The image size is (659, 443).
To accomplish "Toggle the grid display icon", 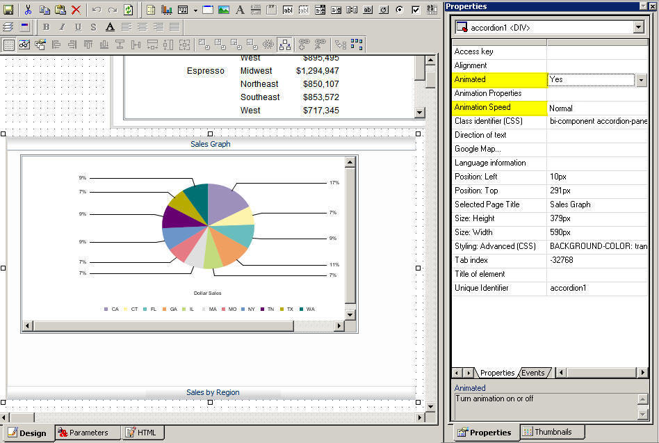I will pyautogui.click(x=9, y=45).
